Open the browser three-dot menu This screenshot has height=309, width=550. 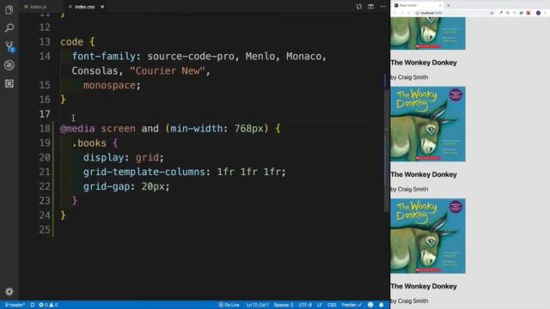(x=546, y=13)
